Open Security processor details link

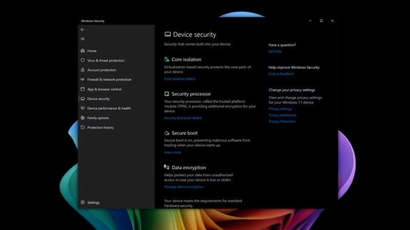click(183, 118)
